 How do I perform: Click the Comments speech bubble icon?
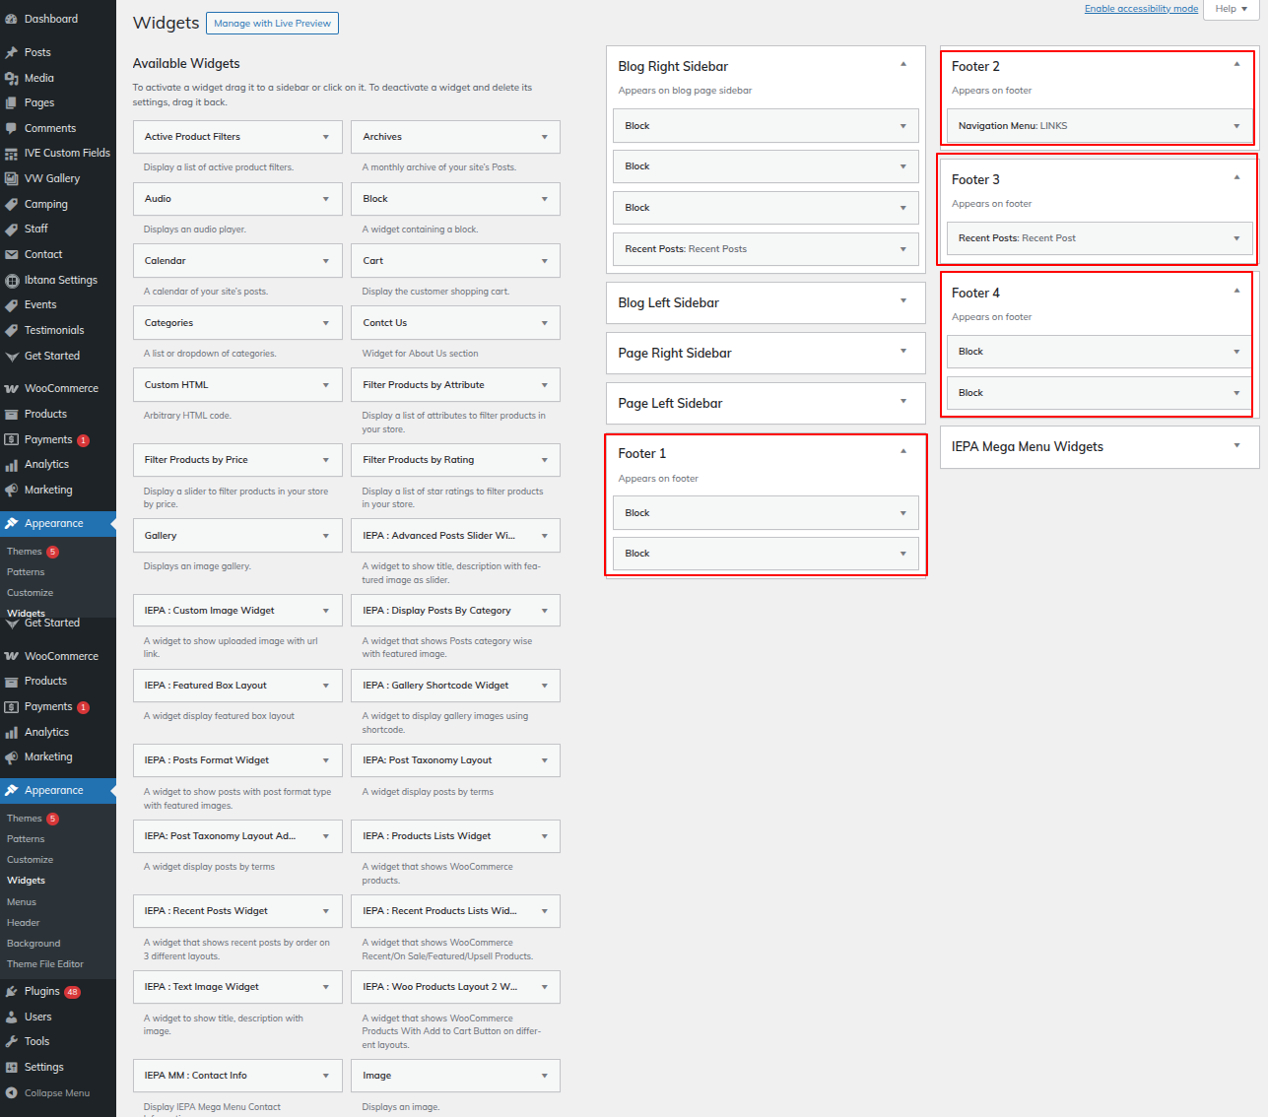[x=12, y=128]
